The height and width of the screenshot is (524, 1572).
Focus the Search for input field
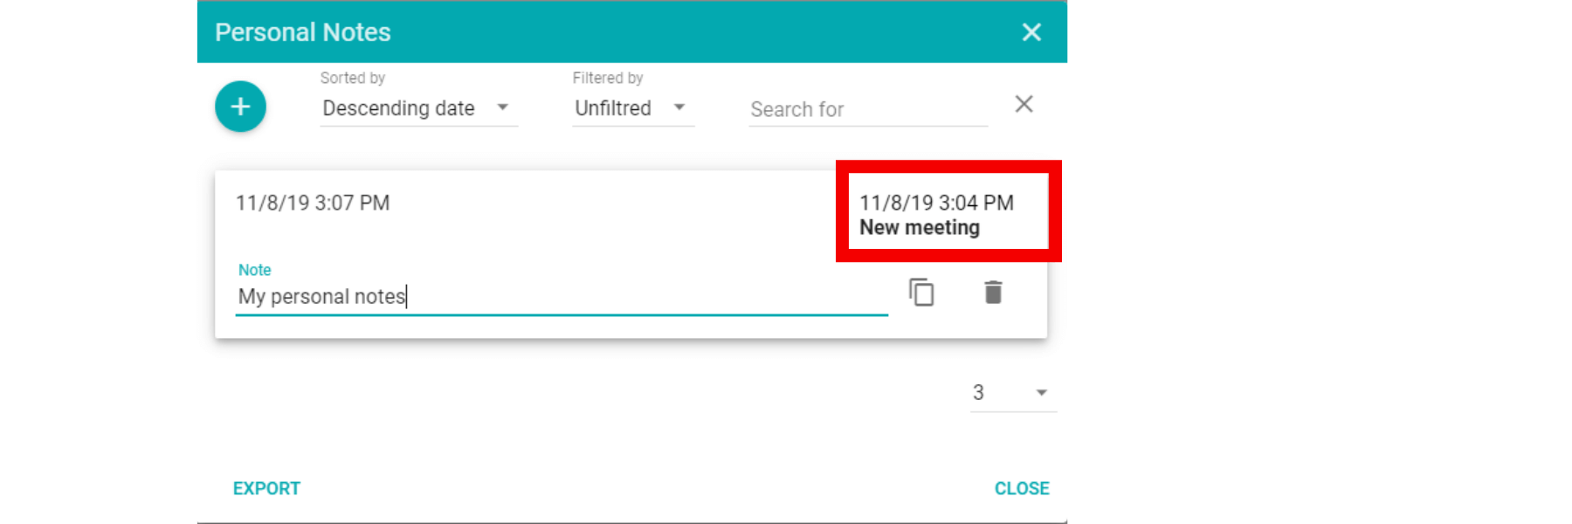coord(868,109)
